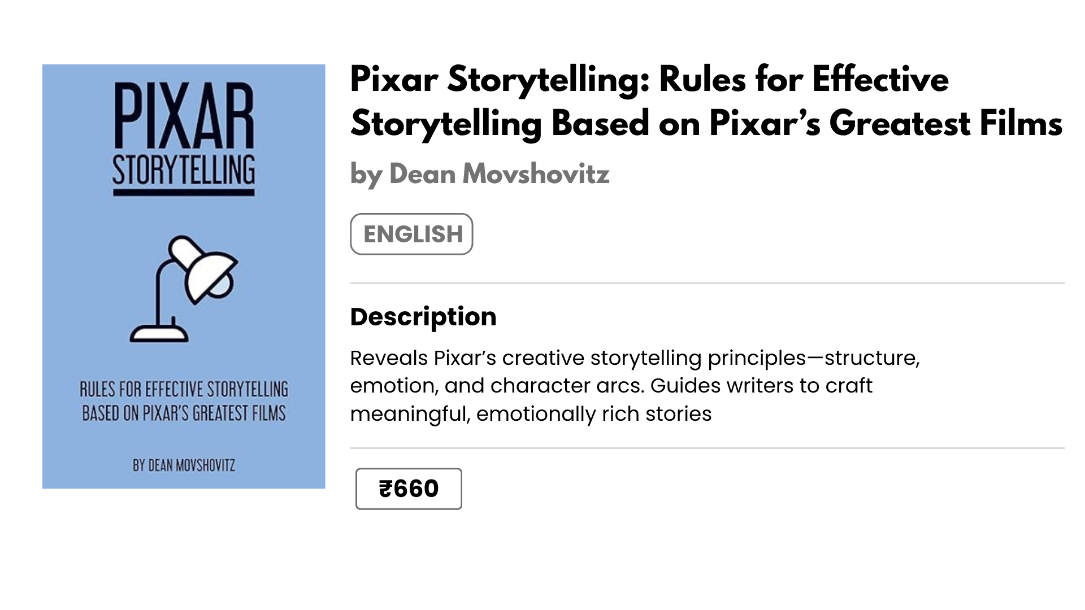Screen dimensions: 1085x610
Task: Click the large 'PIXAR' text on the cover
Action: click(184, 116)
